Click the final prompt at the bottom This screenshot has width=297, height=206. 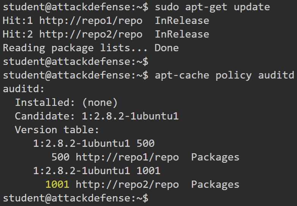pos(76,198)
